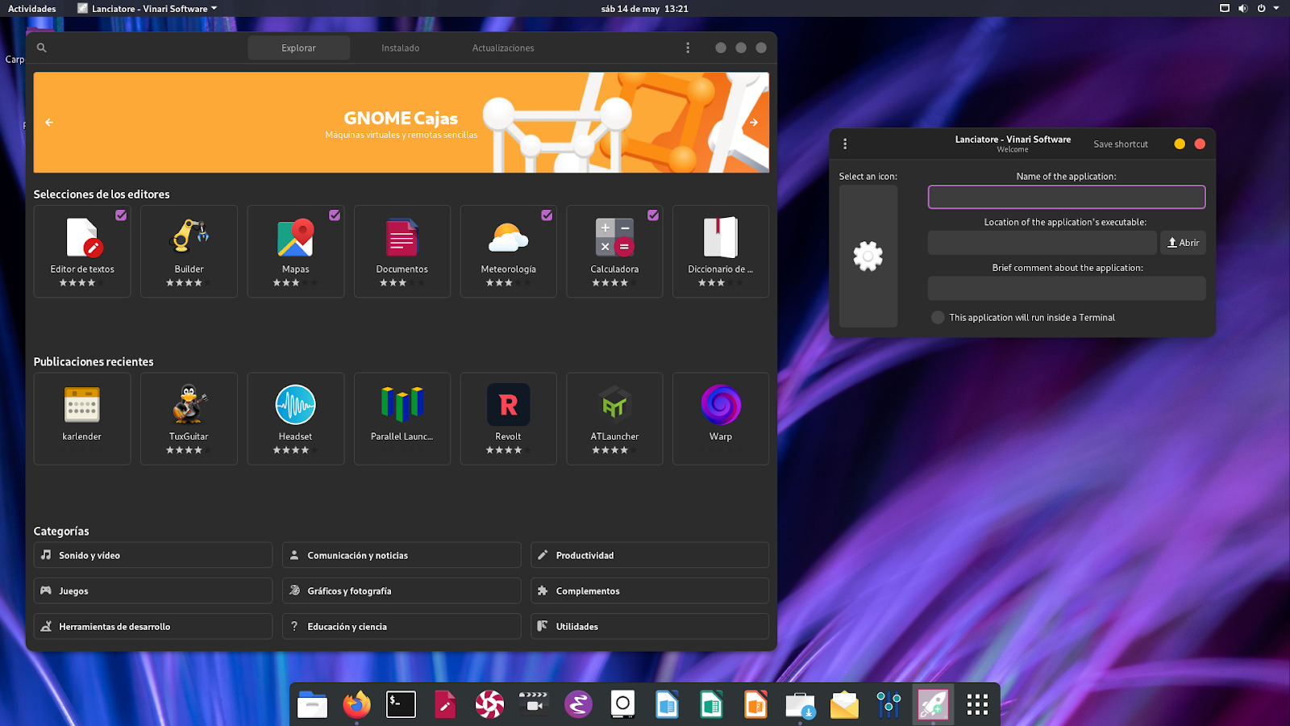Open the Documentos app page
The height and width of the screenshot is (726, 1290).
[402, 251]
